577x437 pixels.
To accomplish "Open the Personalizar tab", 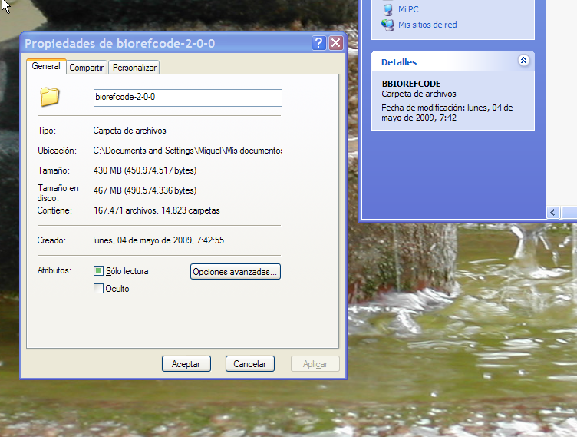I will point(134,68).
